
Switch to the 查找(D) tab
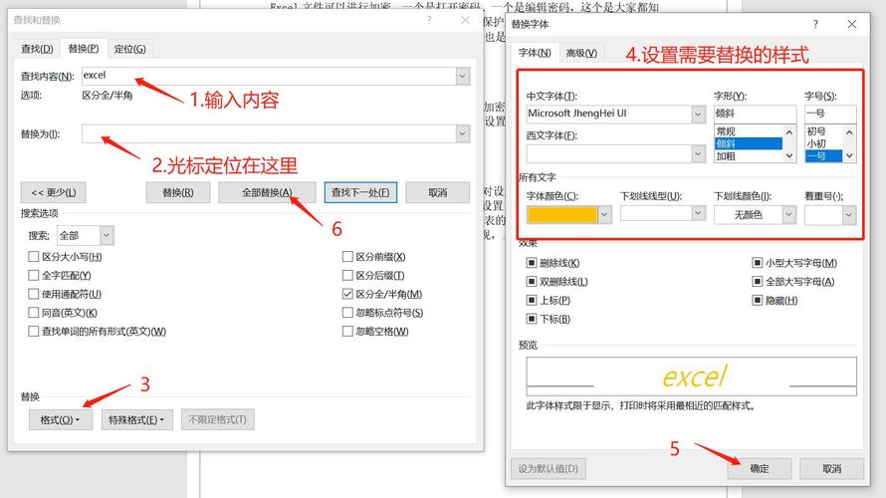[x=37, y=49]
